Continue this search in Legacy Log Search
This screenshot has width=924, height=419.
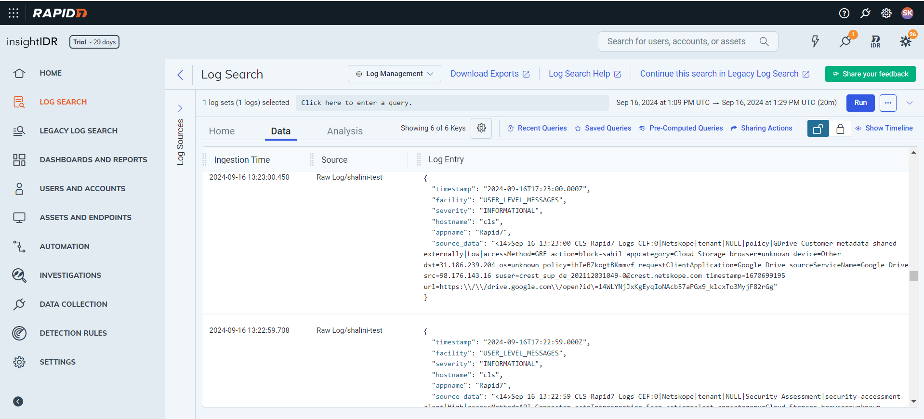725,74
